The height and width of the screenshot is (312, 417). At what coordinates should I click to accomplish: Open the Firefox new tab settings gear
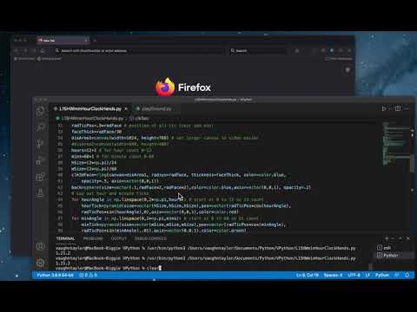tap(347, 69)
